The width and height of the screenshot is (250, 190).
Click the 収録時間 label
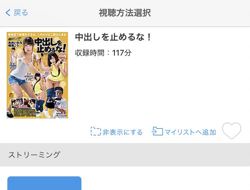(x=89, y=53)
